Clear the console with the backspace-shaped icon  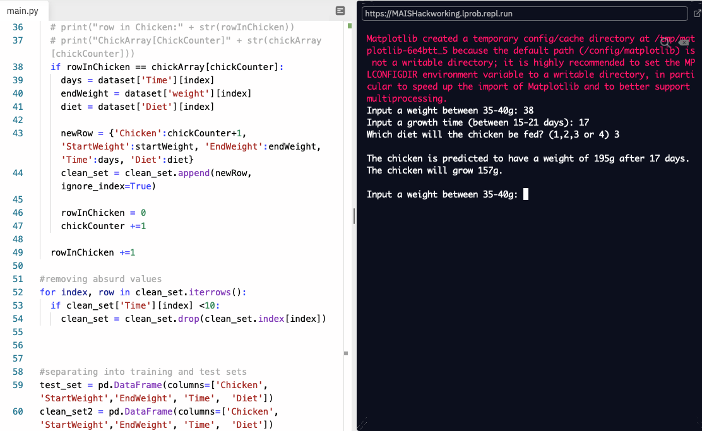pos(683,42)
